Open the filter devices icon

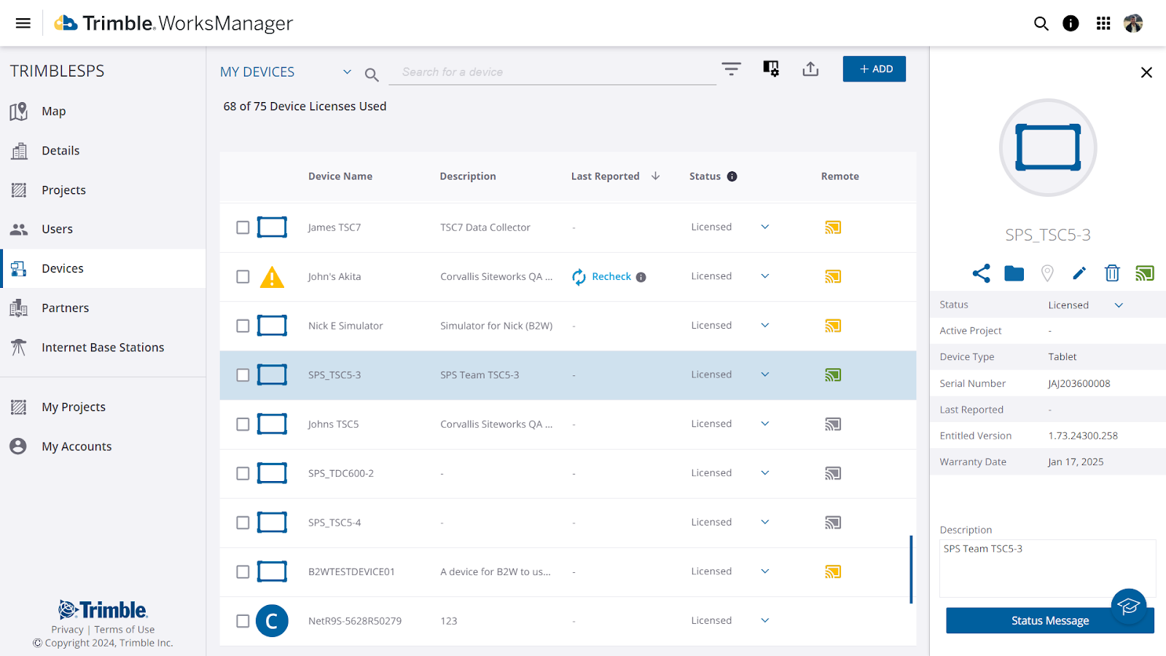(731, 69)
